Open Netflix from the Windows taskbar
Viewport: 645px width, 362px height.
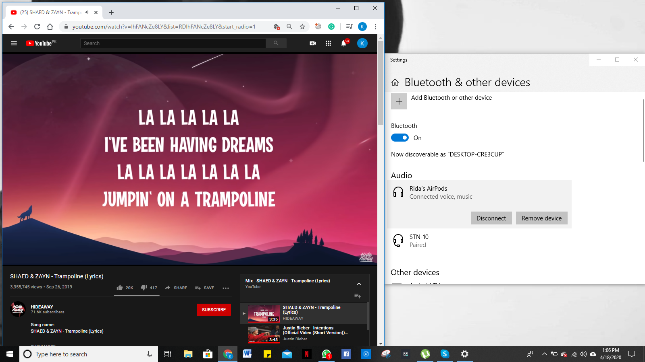[306, 354]
